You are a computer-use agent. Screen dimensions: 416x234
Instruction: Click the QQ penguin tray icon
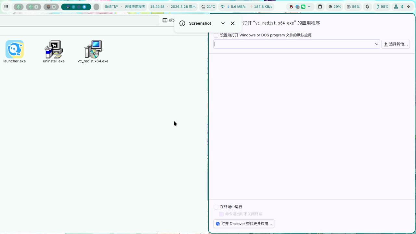tap(291, 6)
